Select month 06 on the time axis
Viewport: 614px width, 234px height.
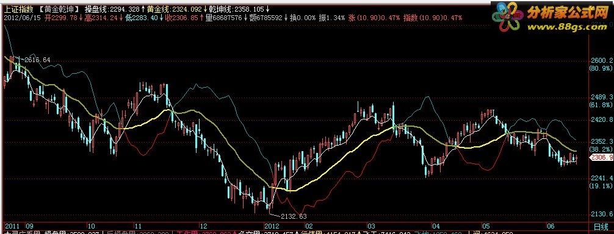pyautogui.click(x=550, y=225)
